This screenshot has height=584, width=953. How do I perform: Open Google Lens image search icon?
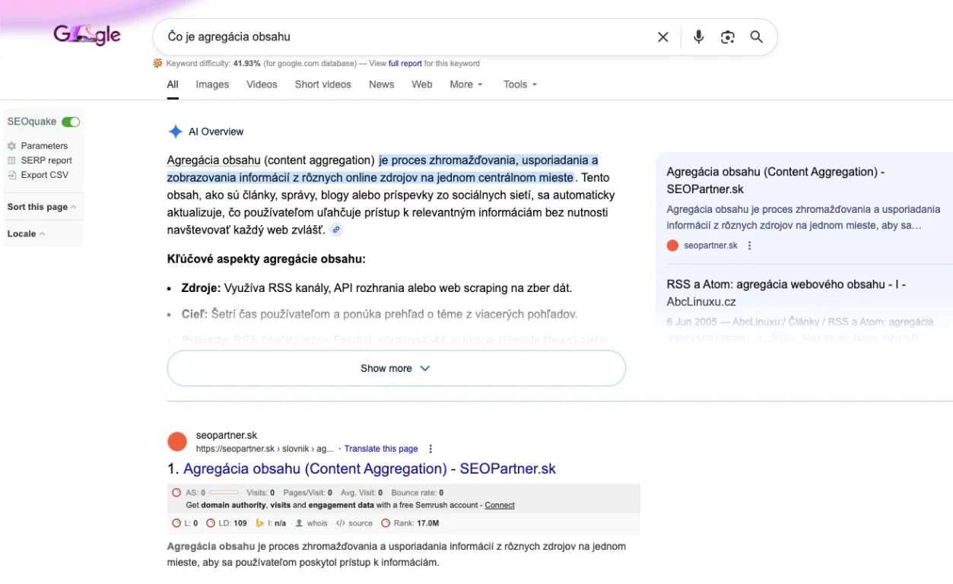[x=728, y=37]
